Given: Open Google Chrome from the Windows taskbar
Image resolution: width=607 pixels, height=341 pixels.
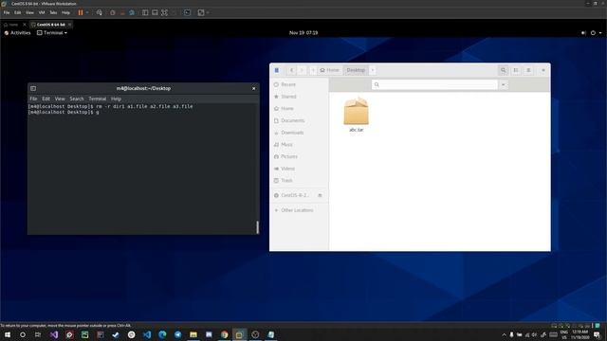Looking at the screenshot, I should pos(224,334).
